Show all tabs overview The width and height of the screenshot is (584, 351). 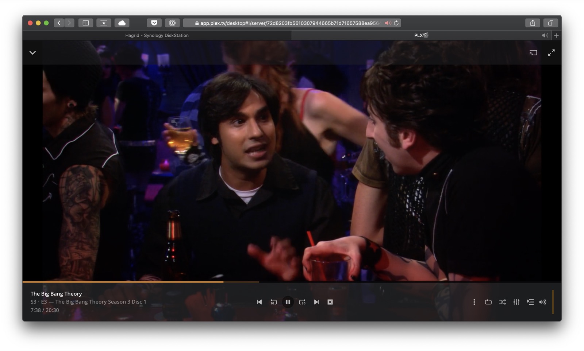(x=550, y=23)
